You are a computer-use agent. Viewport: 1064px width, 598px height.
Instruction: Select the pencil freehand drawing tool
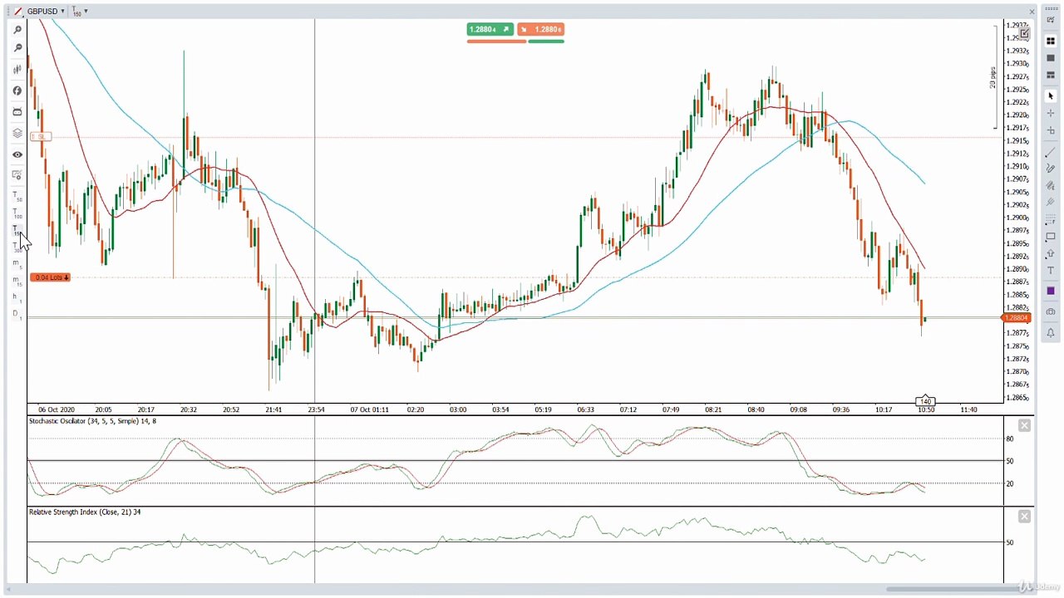click(1051, 169)
